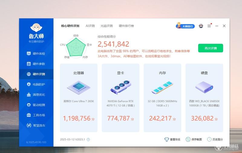
Task: Switch to AI评测 tab
Action: pyautogui.click(x=90, y=26)
